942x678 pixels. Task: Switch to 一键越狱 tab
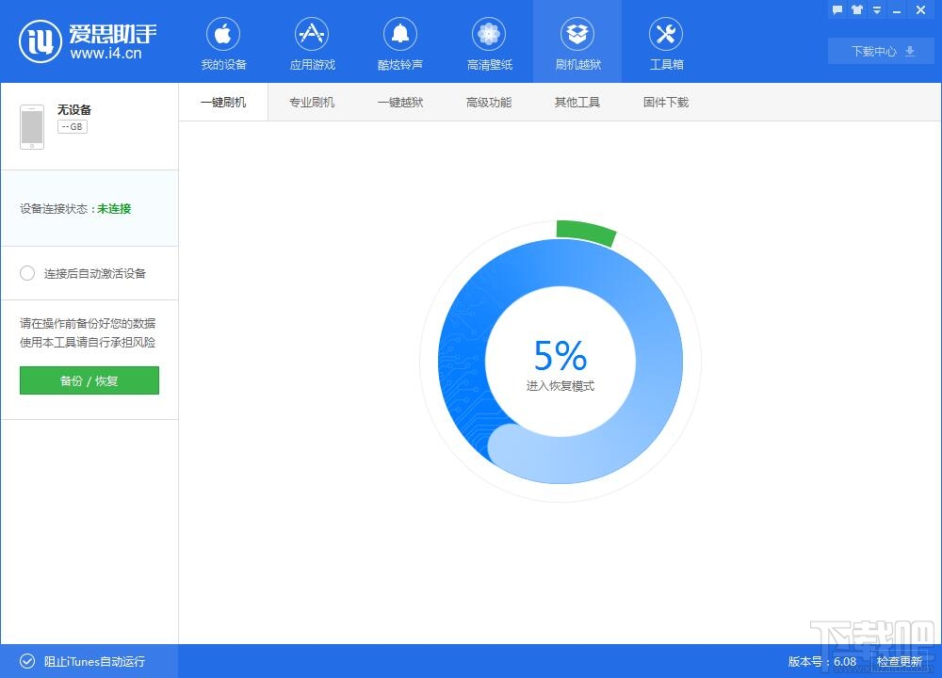[x=400, y=102]
